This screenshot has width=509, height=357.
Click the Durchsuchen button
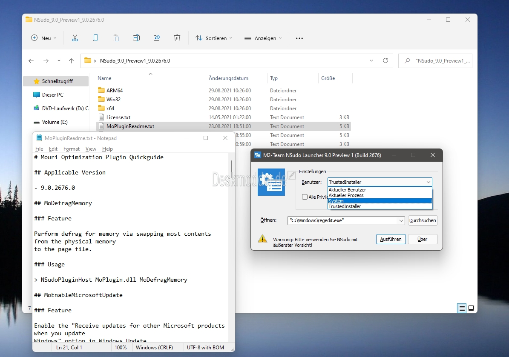tap(423, 220)
